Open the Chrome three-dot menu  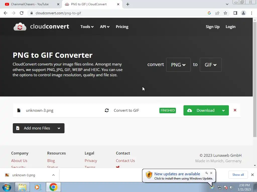[251, 13]
